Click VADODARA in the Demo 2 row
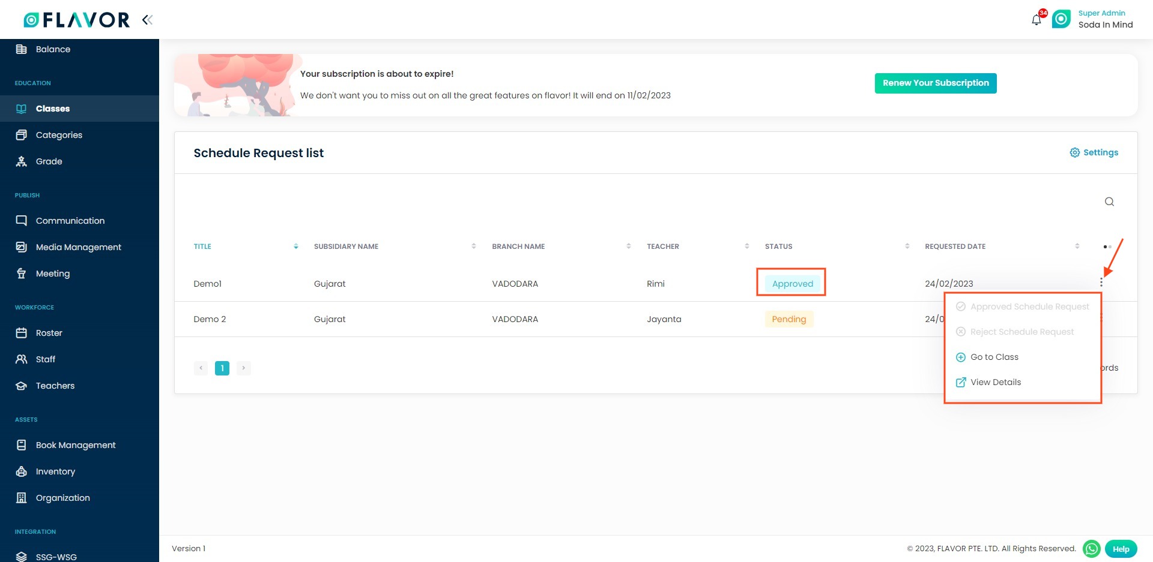 (x=515, y=319)
